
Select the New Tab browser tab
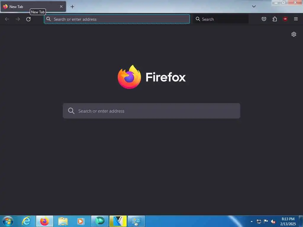[33, 7]
